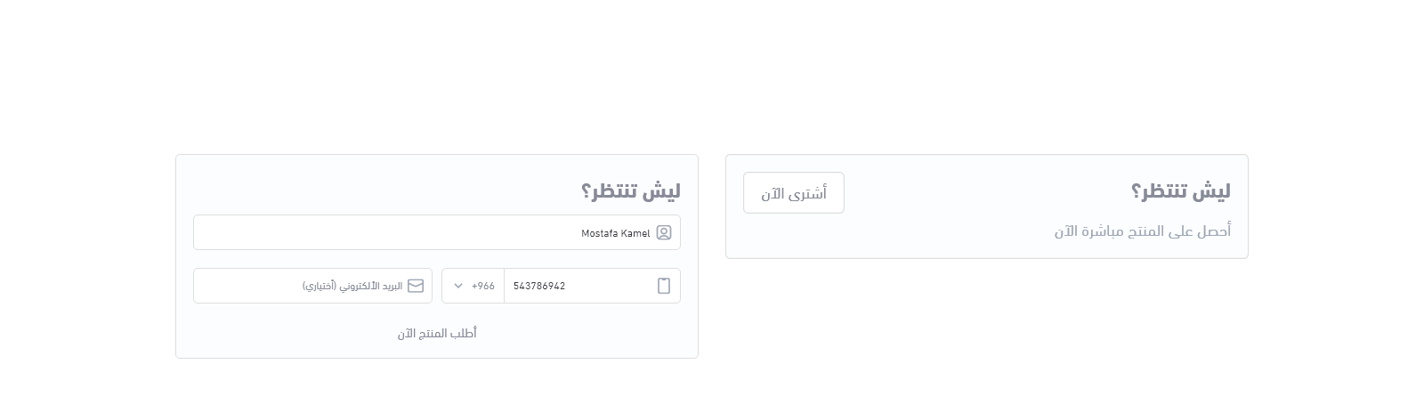Screen dimensions: 1424x413
Task: Submit with أطلب المنتج الآن button
Action: pyautogui.click(x=437, y=333)
